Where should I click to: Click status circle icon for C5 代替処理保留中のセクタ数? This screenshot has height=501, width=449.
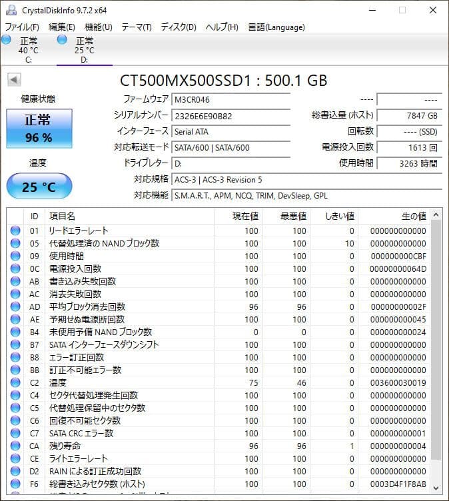click(15, 408)
